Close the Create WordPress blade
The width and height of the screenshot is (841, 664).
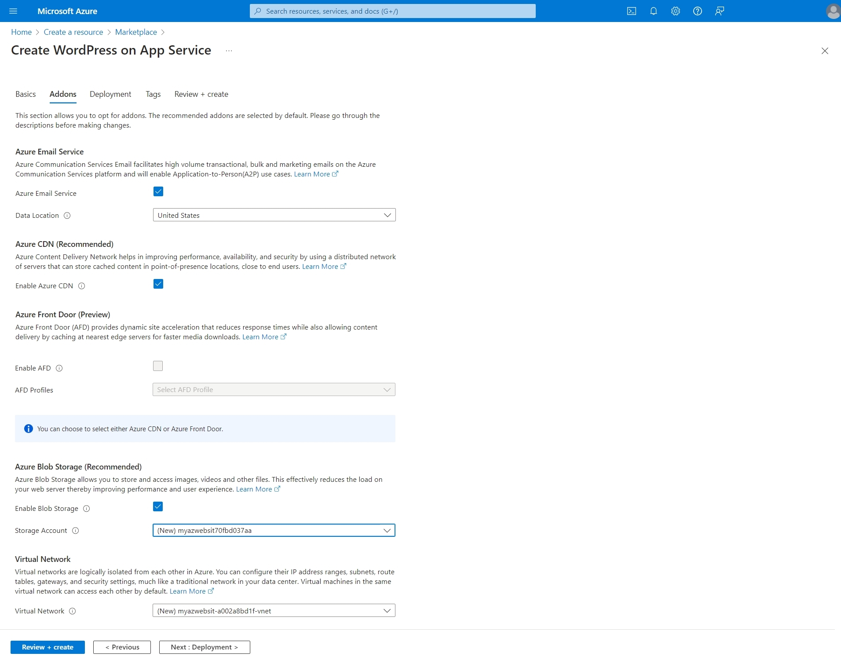coord(825,51)
